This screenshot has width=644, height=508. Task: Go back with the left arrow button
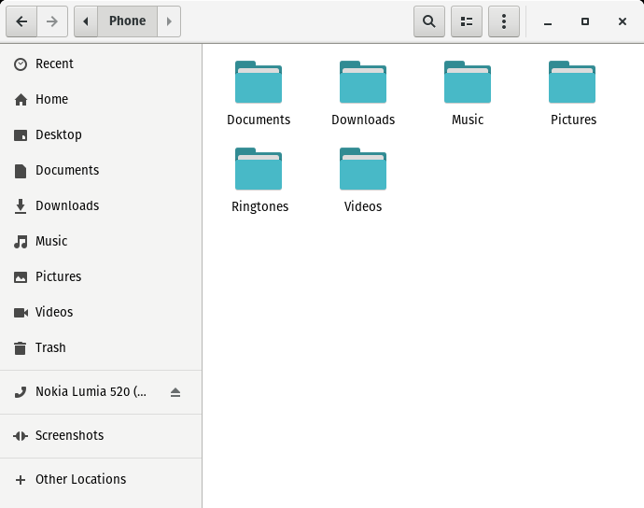click(x=21, y=21)
